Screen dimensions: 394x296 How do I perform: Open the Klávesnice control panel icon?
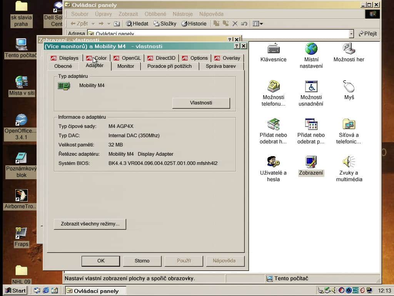pos(274,49)
